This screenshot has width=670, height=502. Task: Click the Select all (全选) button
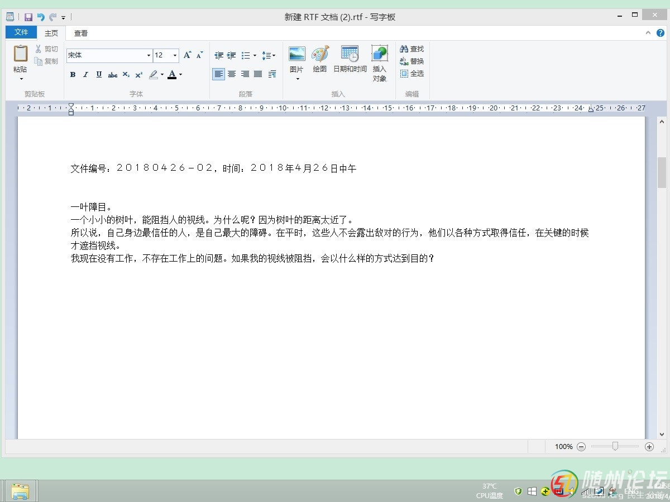[412, 74]
